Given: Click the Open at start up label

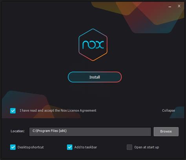Looking at the screenshot, I should point(146,147).
